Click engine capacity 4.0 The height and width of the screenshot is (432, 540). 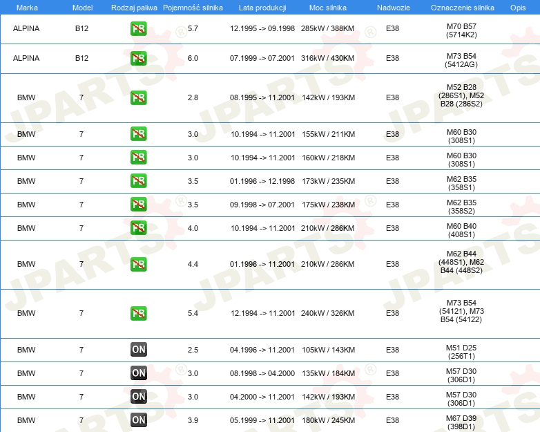tap(193, 228)
